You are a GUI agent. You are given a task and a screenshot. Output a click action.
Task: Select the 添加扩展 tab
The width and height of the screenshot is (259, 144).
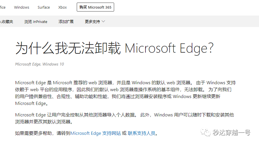point(66,22)
